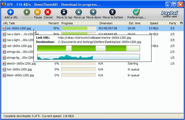Open the column picker icon

(x=182, y=23)
